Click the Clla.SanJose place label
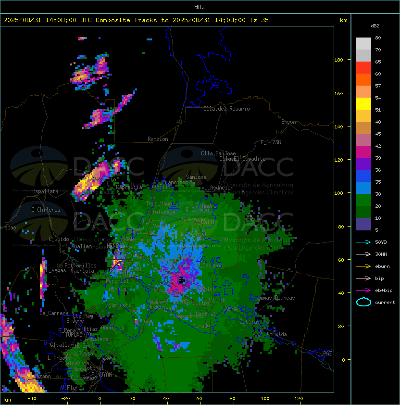This screenshot has width=400, height=405. [x=218, y=153]
